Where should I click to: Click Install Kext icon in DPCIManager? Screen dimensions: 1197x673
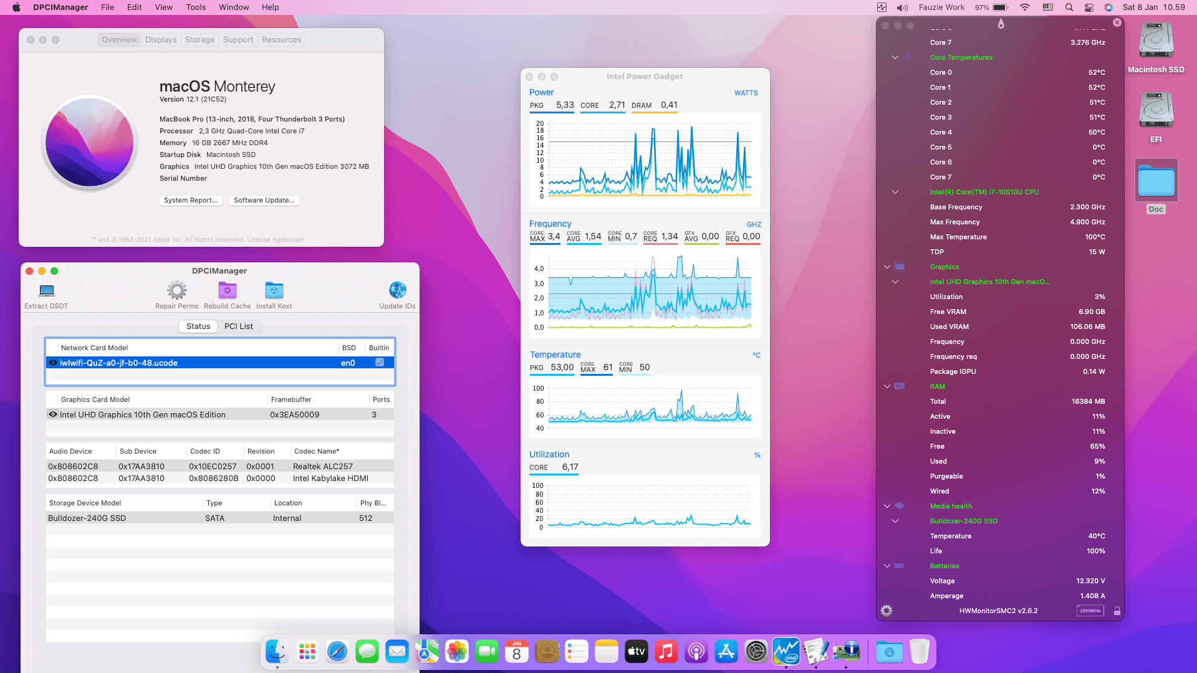pyautogui.click(x=274, y=290)
